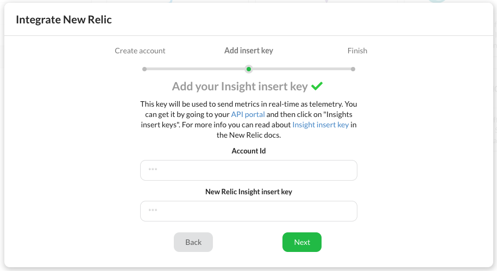Viewport: 497px width, 271px height.
Task: Click the New Relic Insight insert key field
Action: pos(248,211)
